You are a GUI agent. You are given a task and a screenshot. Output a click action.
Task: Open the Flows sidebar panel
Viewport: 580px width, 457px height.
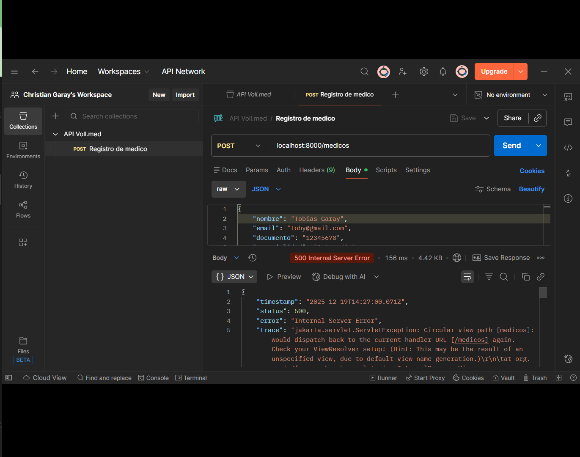(23, 209)
